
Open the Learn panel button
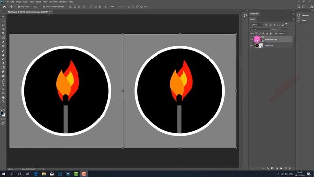302,20
